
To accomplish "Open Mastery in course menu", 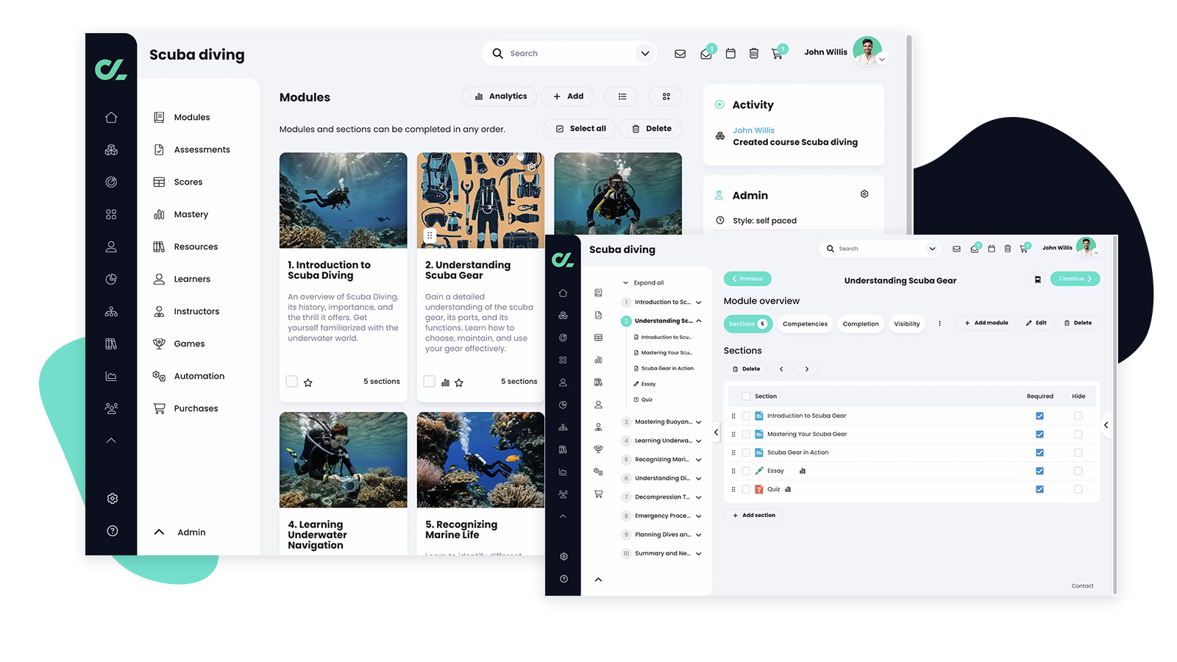I will [181, 215].
